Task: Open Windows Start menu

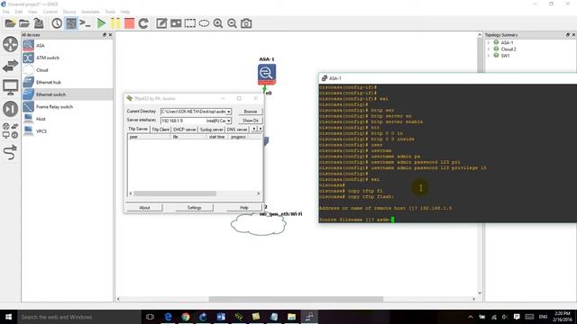Action: (8, 317)
